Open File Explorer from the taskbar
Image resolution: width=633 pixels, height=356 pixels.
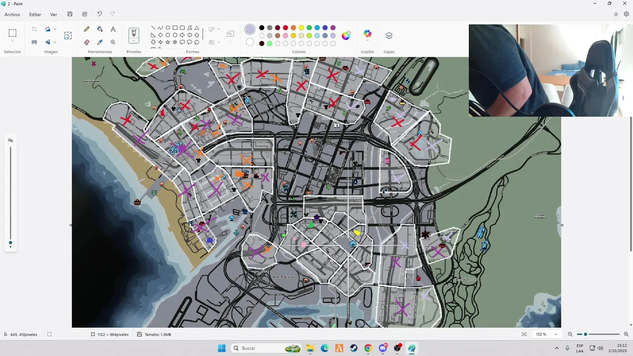coord(310,348)
